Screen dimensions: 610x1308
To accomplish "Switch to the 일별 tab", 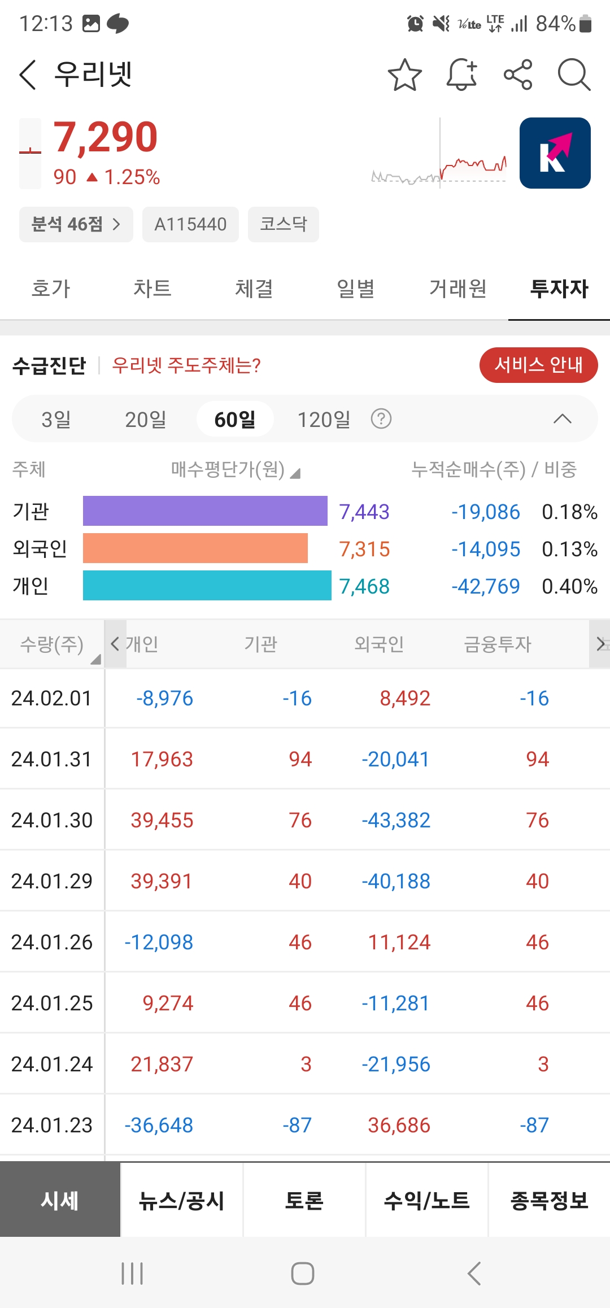I will [356, 289].
